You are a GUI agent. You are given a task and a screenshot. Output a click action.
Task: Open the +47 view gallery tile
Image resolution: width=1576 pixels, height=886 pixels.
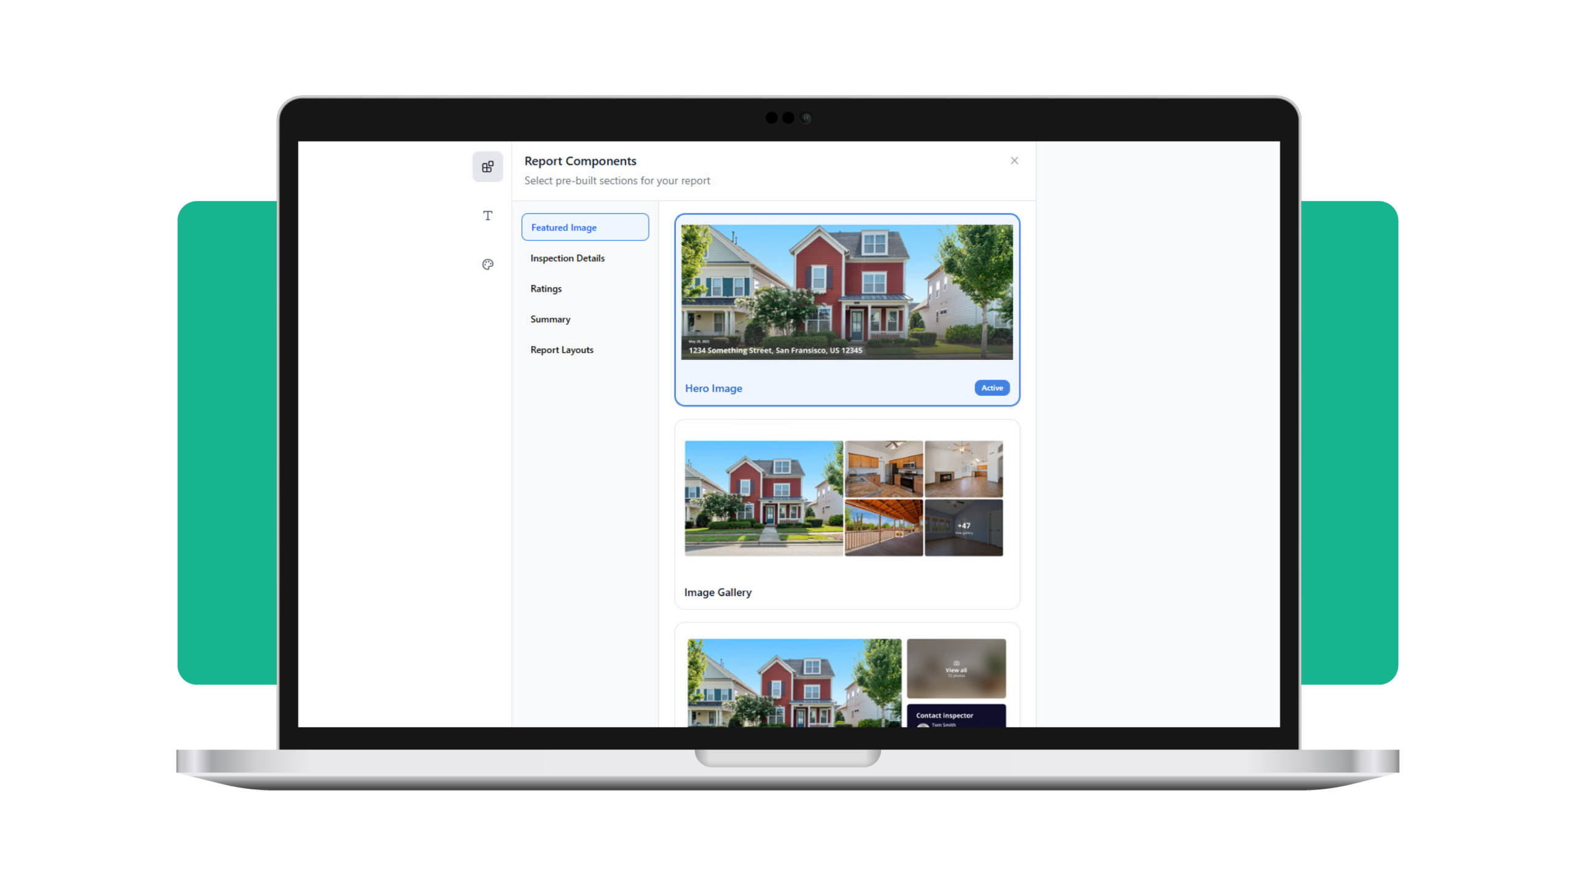point(963,527)
